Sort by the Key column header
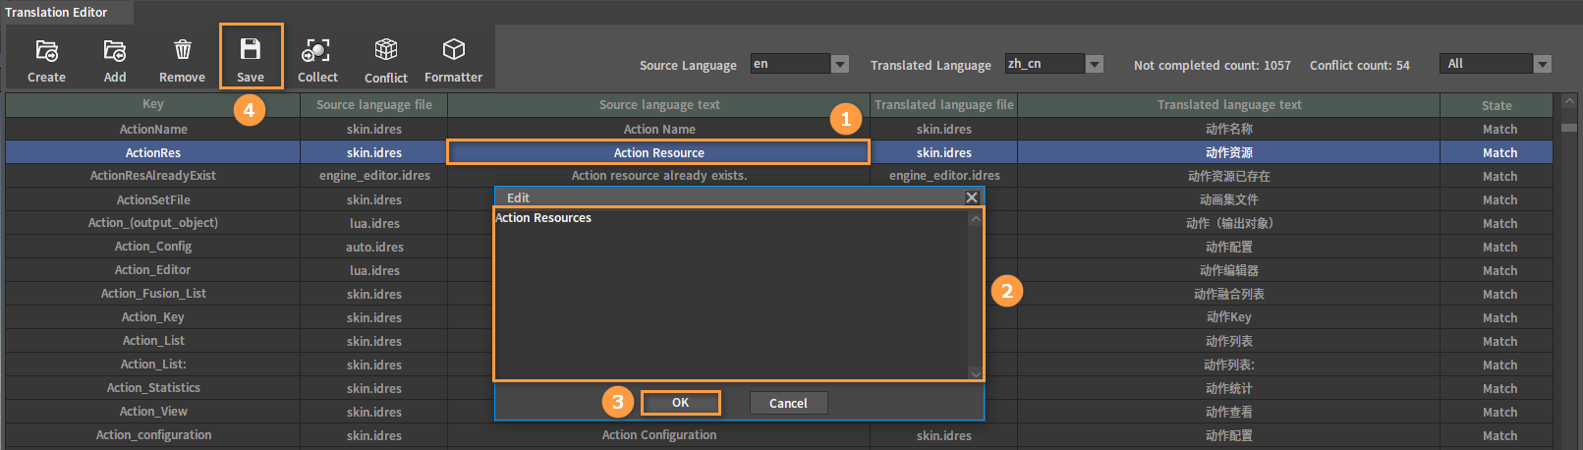 click(x=153, y=105)
